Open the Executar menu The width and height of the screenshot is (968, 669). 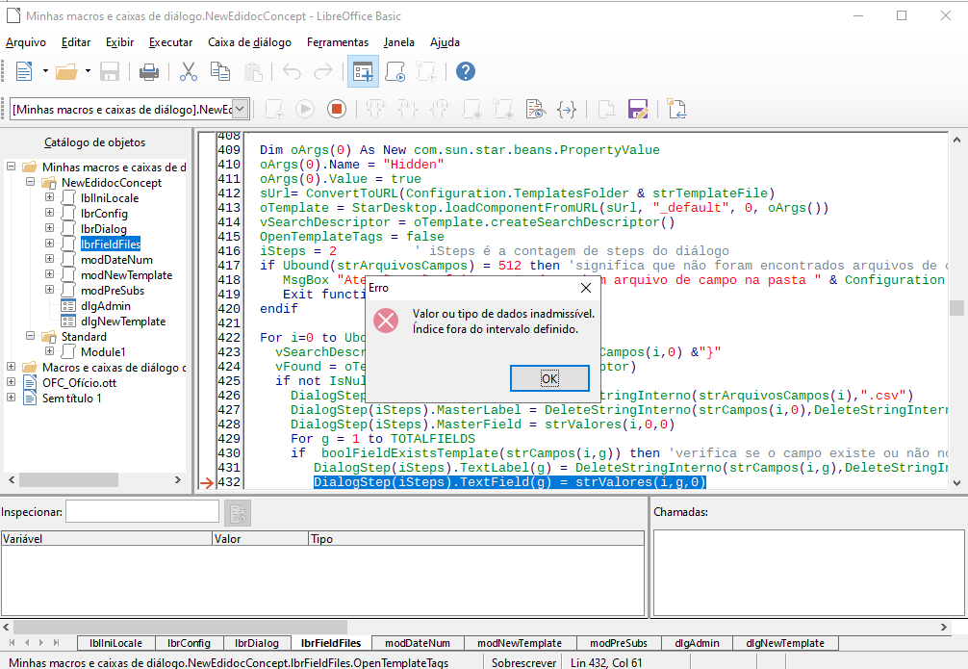point(171,42)
